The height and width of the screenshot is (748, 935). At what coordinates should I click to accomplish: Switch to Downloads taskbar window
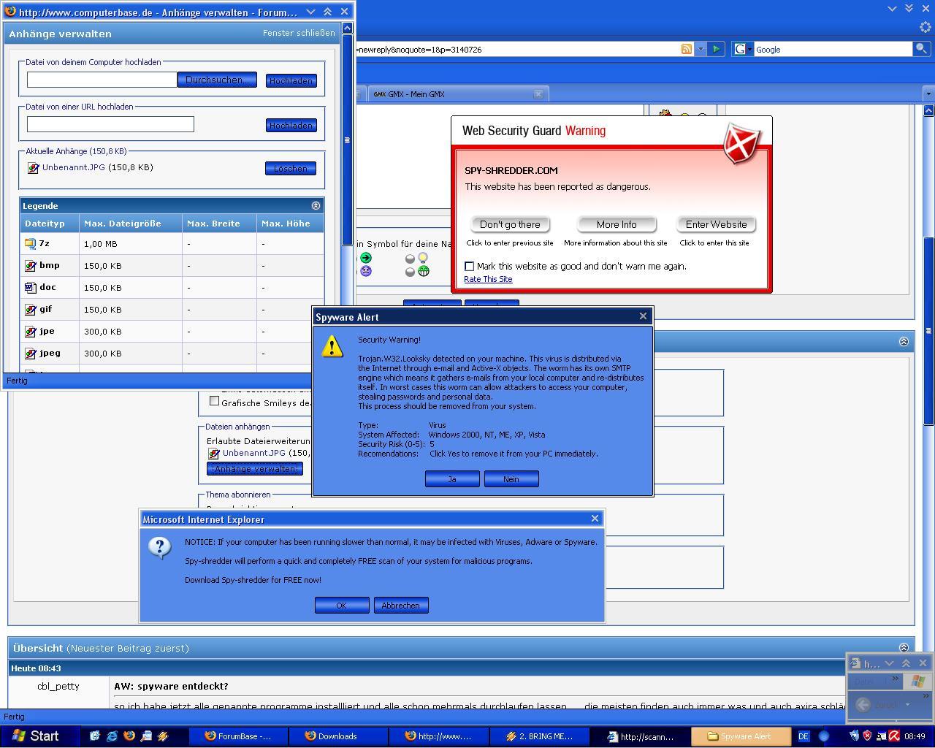point(338,736)
